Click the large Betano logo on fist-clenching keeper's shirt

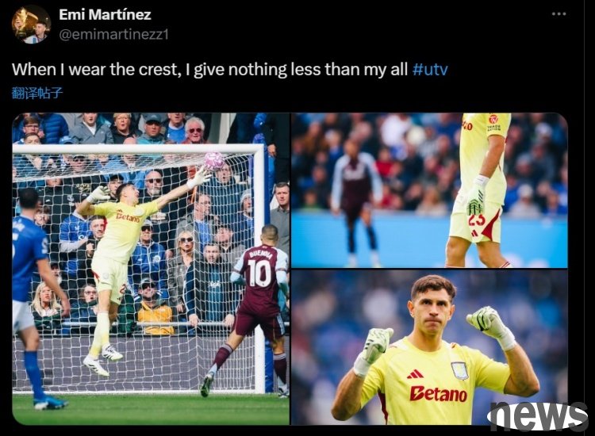pyautogui.click(x=438, y=393)
